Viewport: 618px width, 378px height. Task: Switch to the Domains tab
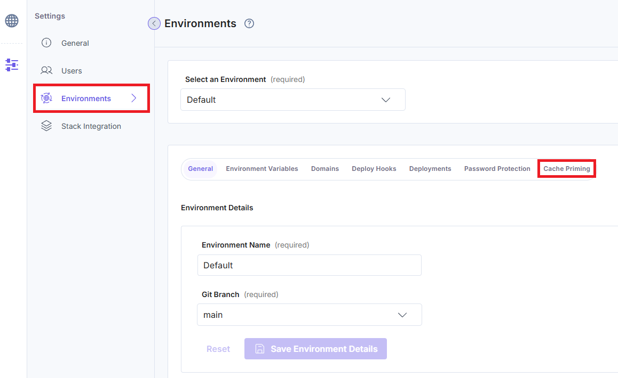[x=325, y=169]
